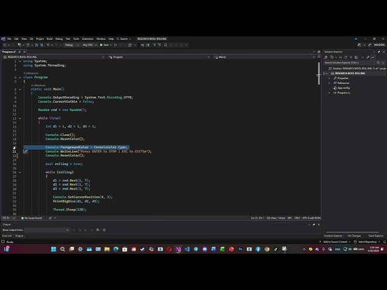
Task: Click the split editor icon above the scrollbar
Action: coord(319,57)
